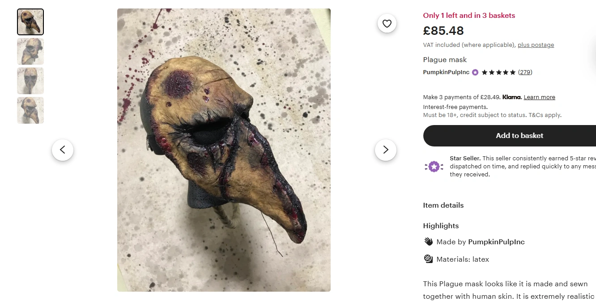Screen dimensions: 596x301
Task: Click the handmade hand icon
Action: point(428,242)
